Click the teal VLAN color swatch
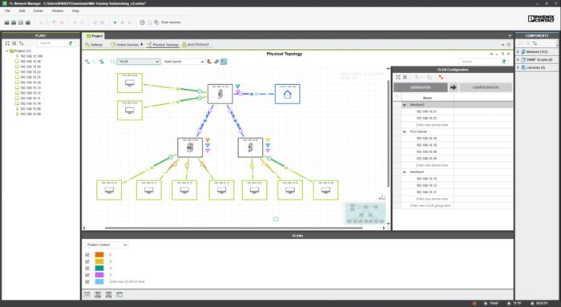The image size is (561, 307). [99, 269]
